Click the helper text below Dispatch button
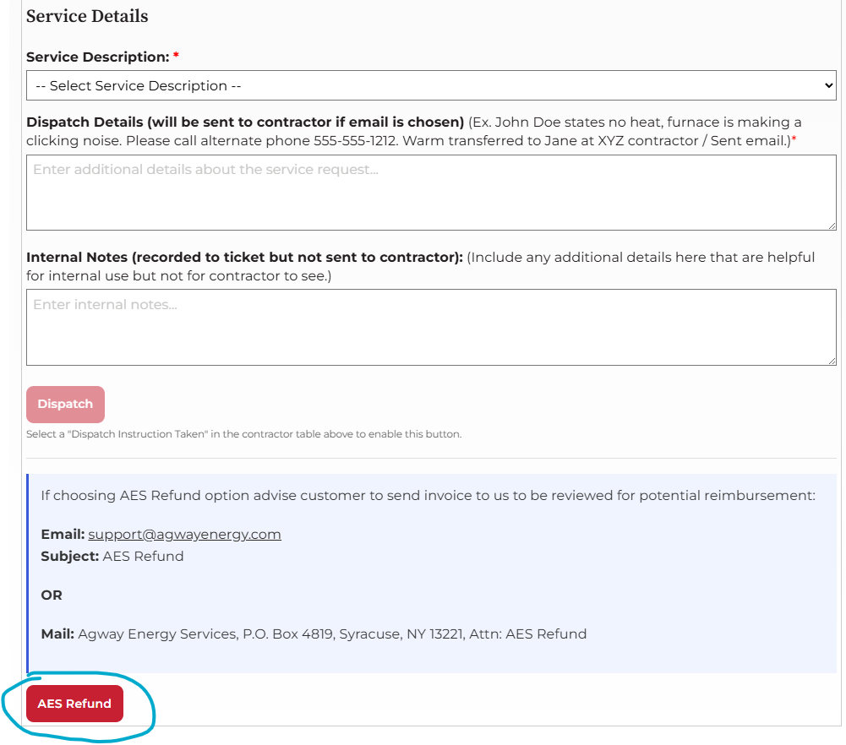Viewport: 846px width, 745px height. tap(244, 434)
